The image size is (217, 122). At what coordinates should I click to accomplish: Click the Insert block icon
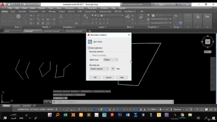click(127, 18)
